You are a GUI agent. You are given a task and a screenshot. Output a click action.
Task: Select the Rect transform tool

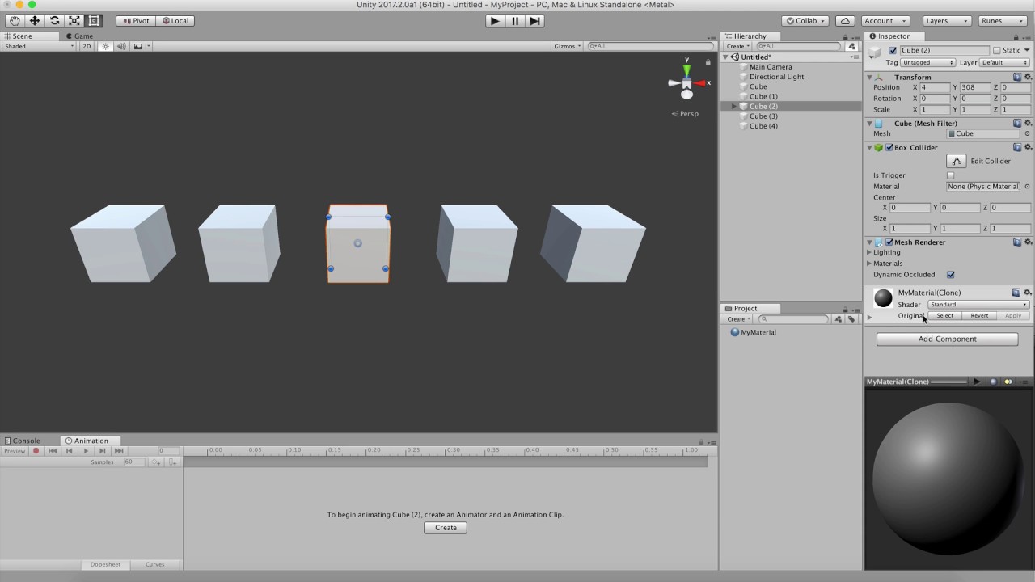[94, 21]
